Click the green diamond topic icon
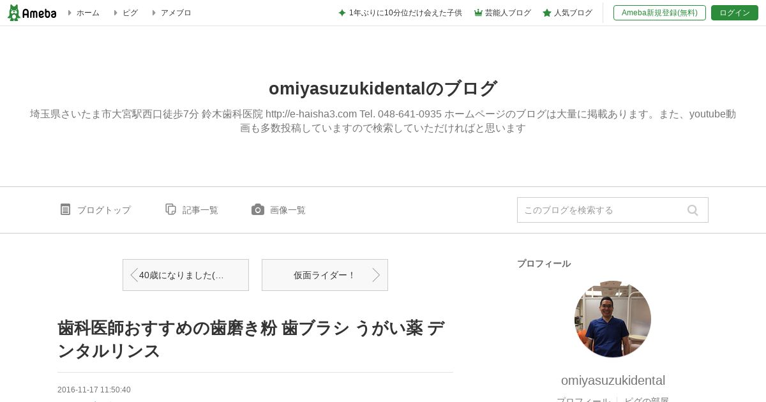The image size is (766, 402). pyautogui.click(x=342, y=13)
